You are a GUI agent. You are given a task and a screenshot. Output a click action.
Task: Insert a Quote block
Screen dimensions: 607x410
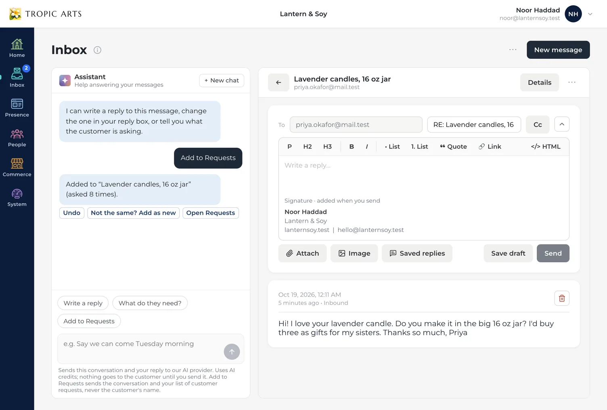click(453, 147)
